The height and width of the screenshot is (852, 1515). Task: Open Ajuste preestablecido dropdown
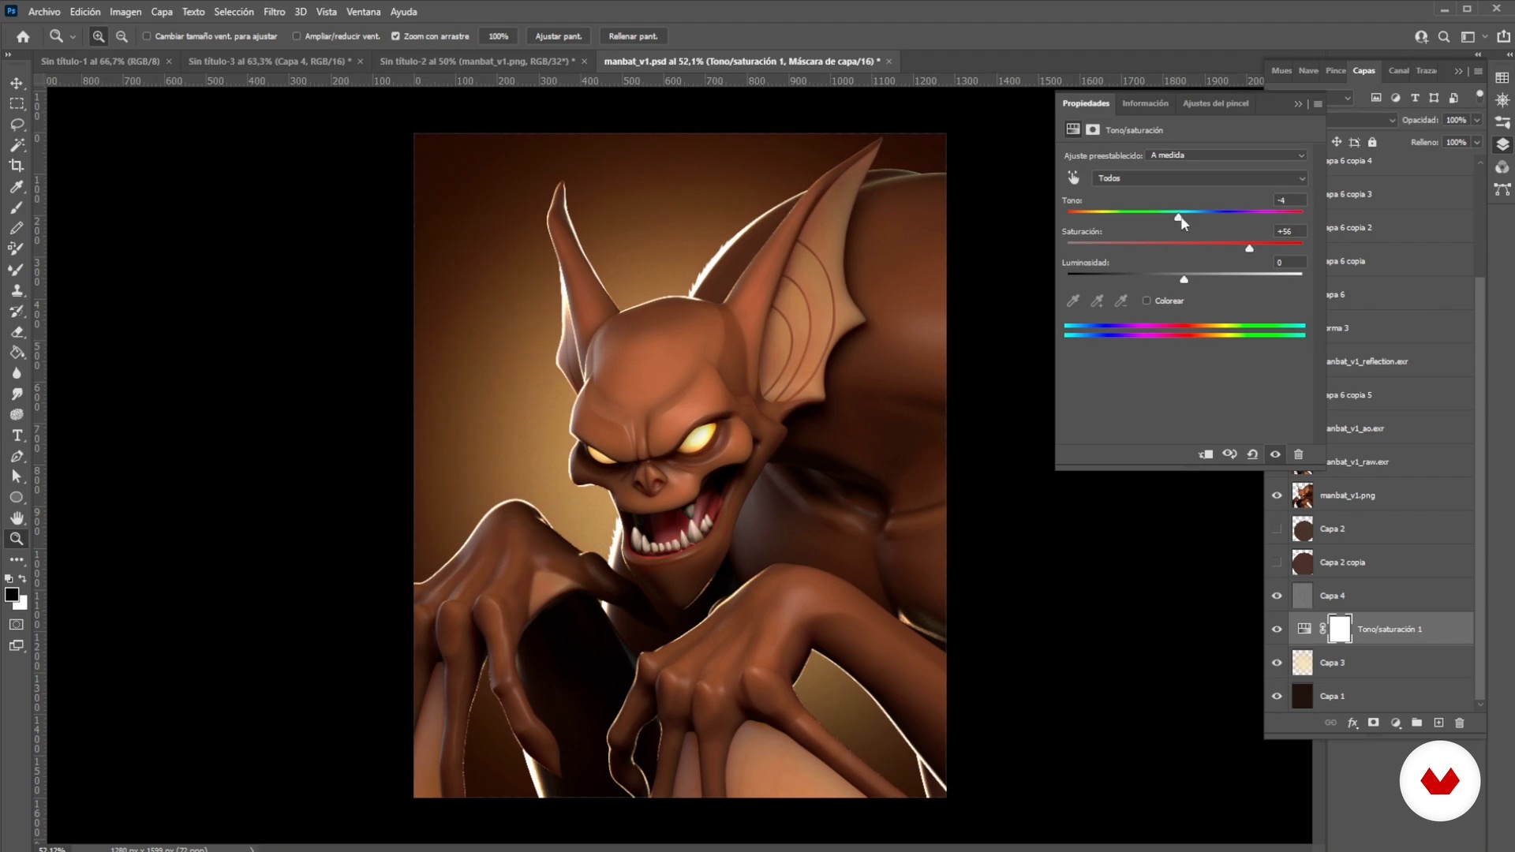pyautogui.click(x=1227, y=155)
